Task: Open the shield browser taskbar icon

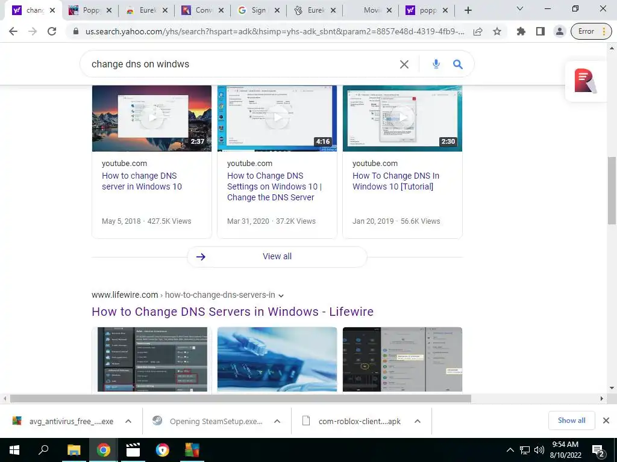Action: 163,450
